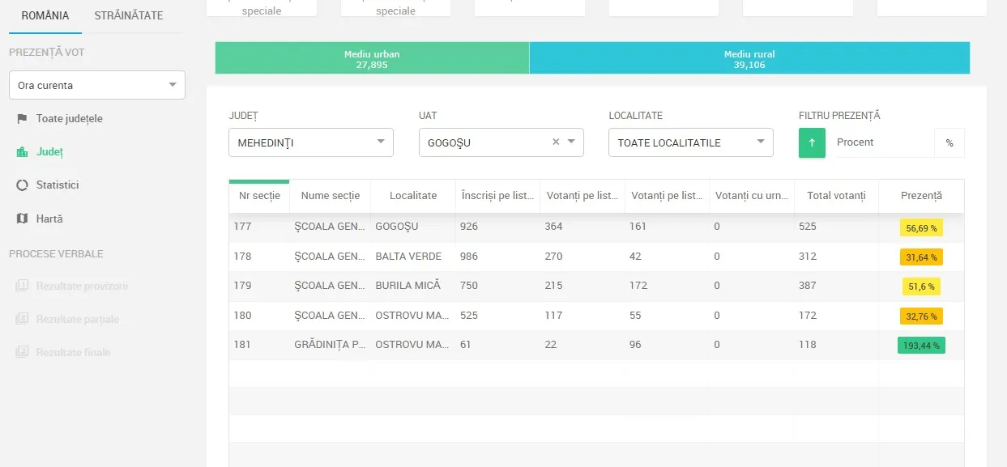Select the ROMÂNIA tab

pos(45,15)
